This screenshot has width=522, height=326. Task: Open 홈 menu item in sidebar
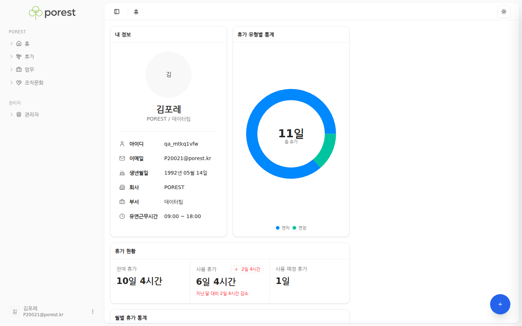pyautogui.click(x=52, y=43)
